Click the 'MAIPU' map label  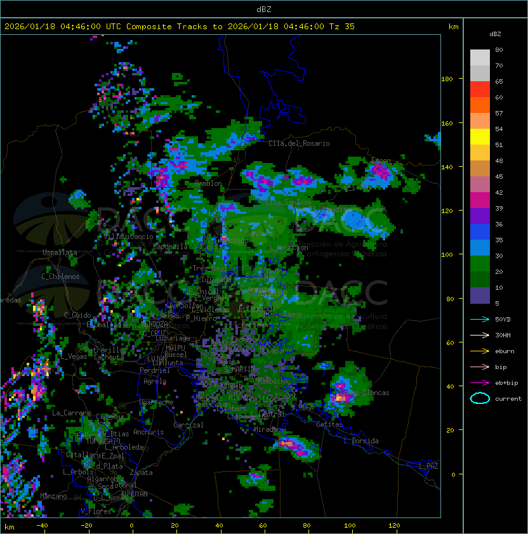(175, 348)
